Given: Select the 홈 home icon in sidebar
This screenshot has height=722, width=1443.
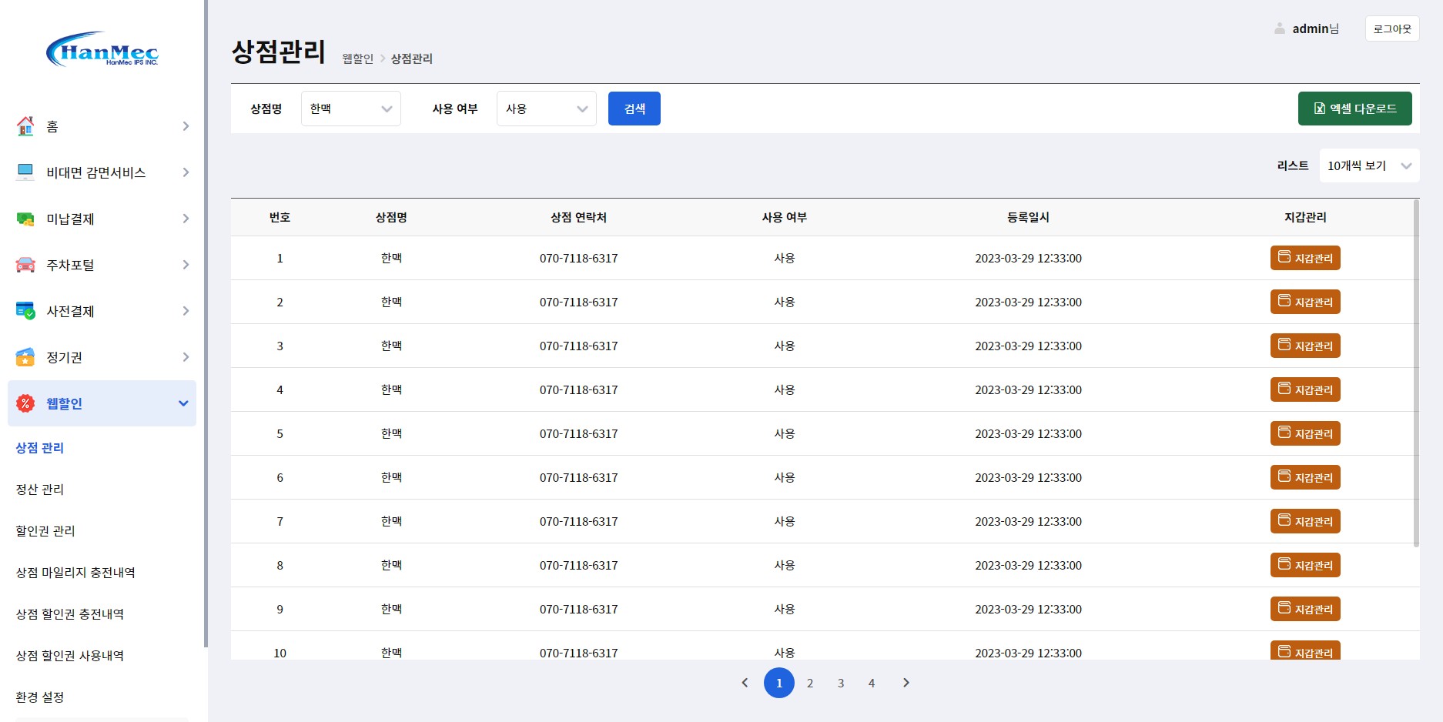Looking at the screenshot, I should click(x=25, y=126).
